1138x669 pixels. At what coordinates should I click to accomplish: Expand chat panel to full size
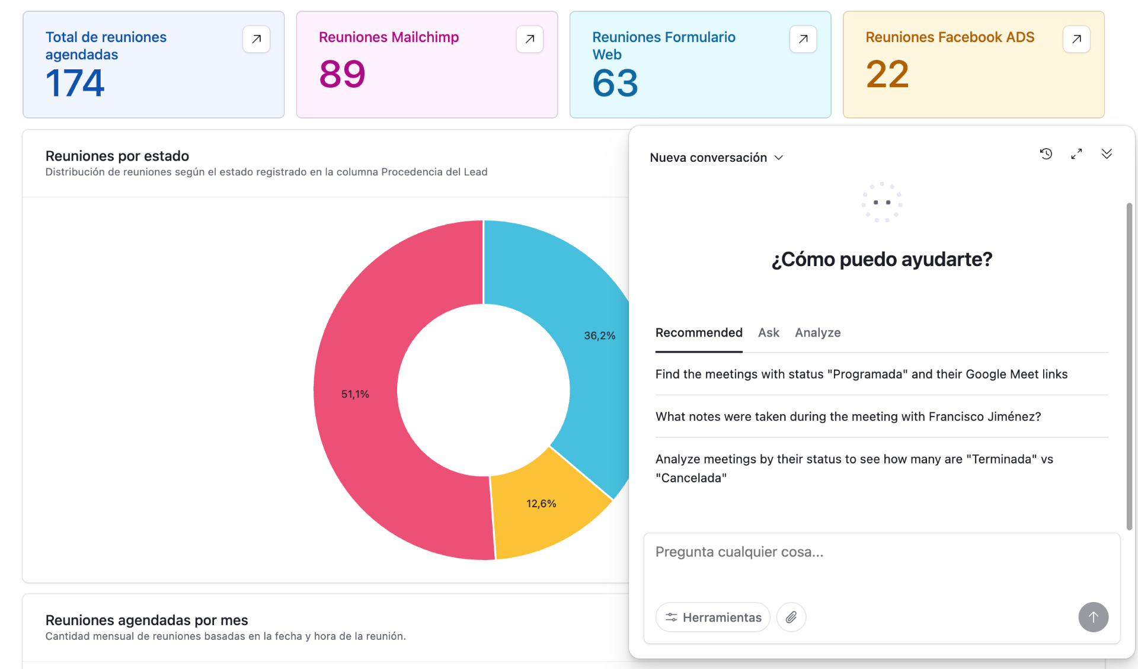1076,154
